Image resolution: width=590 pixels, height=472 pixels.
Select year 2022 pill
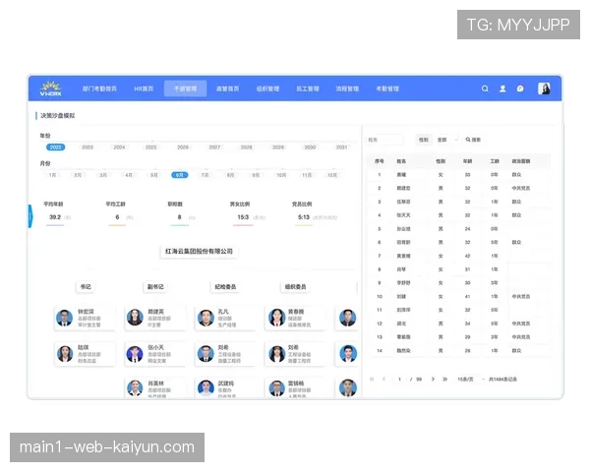click(x=56, y=147)
